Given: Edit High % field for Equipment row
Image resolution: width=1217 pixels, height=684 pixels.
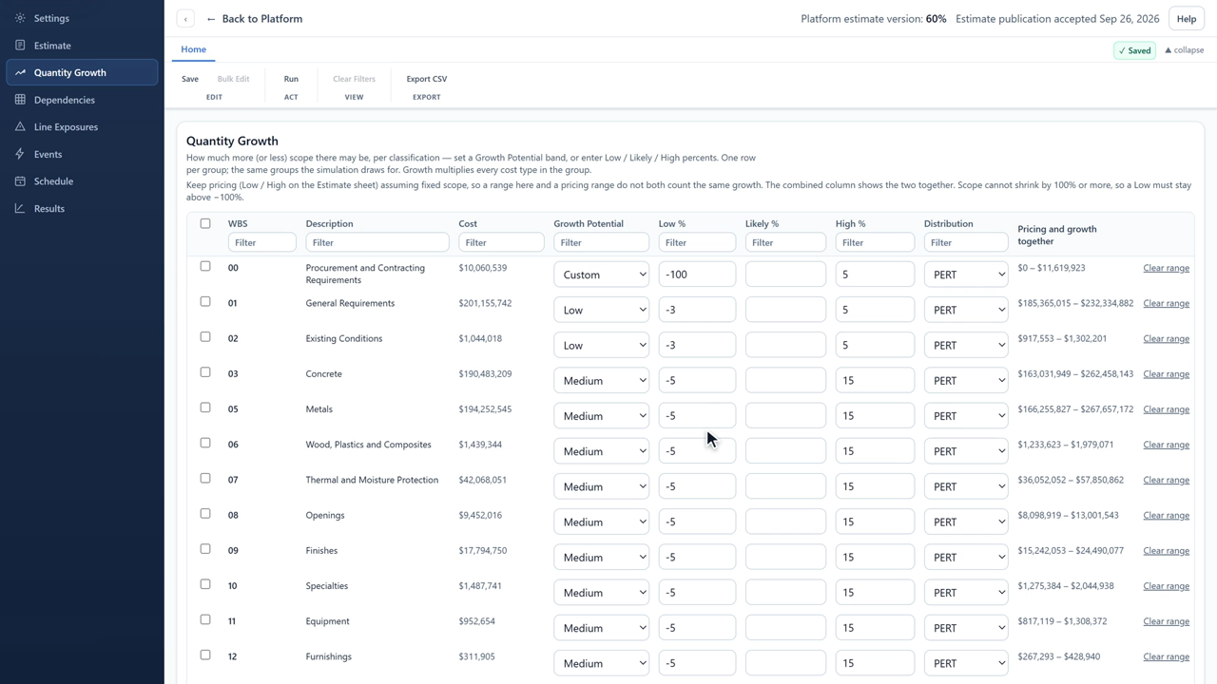Looking at the screenshot, I should pyautogui.click(x=875, y=628).
